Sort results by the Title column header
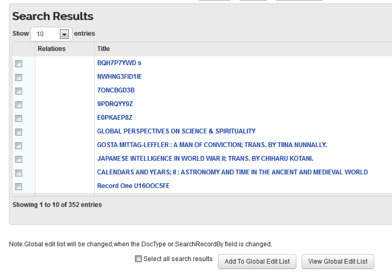This screenshot has height=280, width=392. click(103, 49)
